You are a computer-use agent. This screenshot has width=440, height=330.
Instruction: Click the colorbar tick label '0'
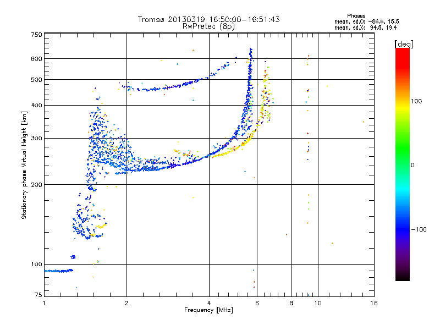413,166
